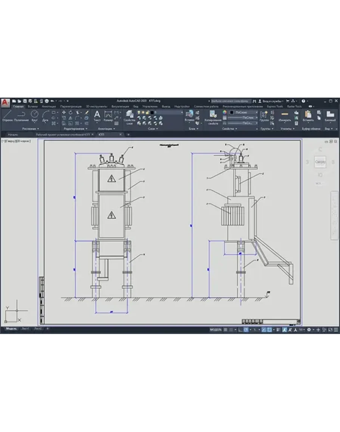Open the Начало document tab
This screenshot has width=340, height=432.
13,134
